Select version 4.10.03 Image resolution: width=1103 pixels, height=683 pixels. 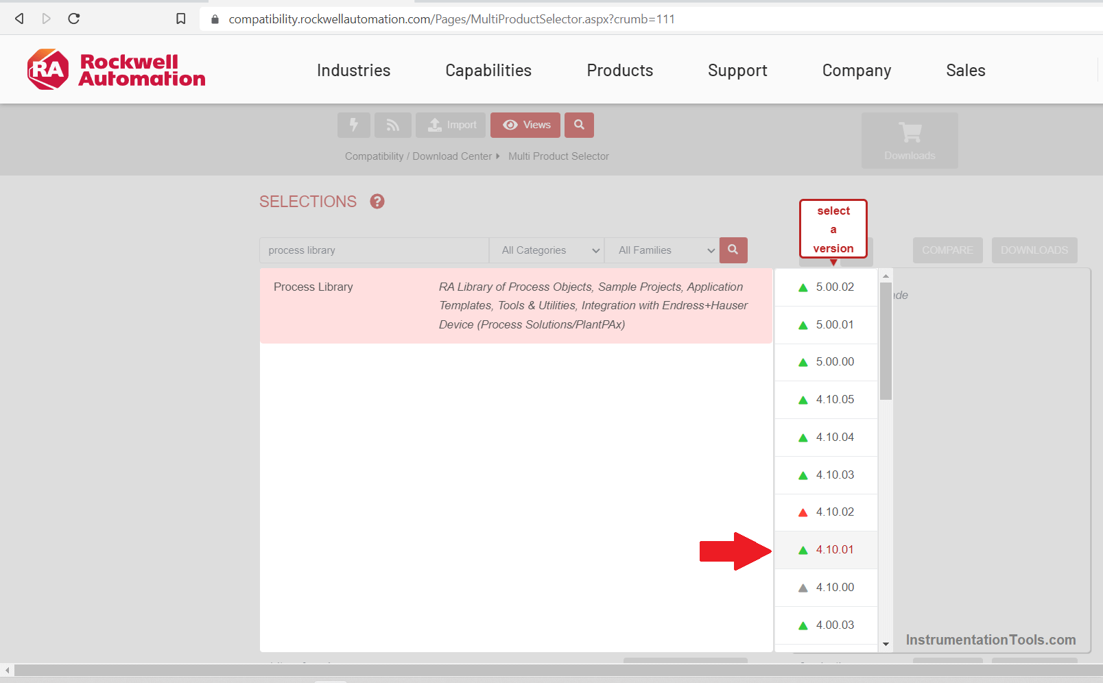point(826,475)
